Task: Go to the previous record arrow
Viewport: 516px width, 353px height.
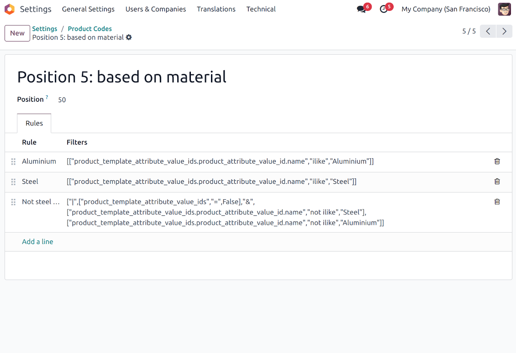Action: (488, 31)
